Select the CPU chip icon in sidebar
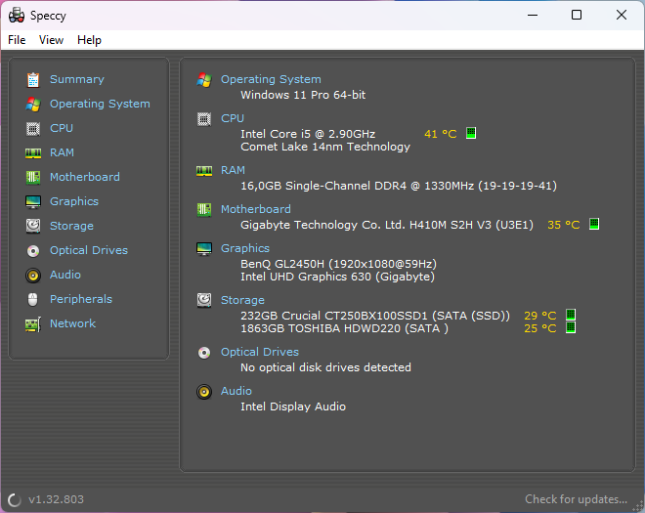The height and width of the screenshot is (513, 645). (x=33, y=128)
